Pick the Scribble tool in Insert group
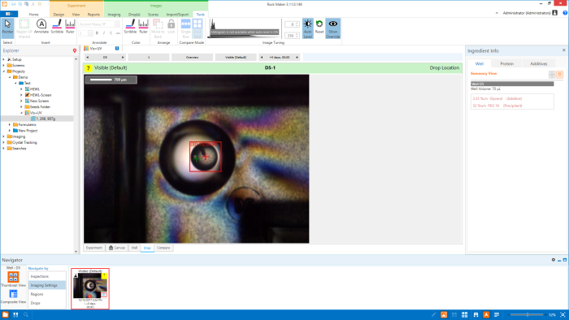The height and width of the screenshot is (320, 569). click(57, 27)
